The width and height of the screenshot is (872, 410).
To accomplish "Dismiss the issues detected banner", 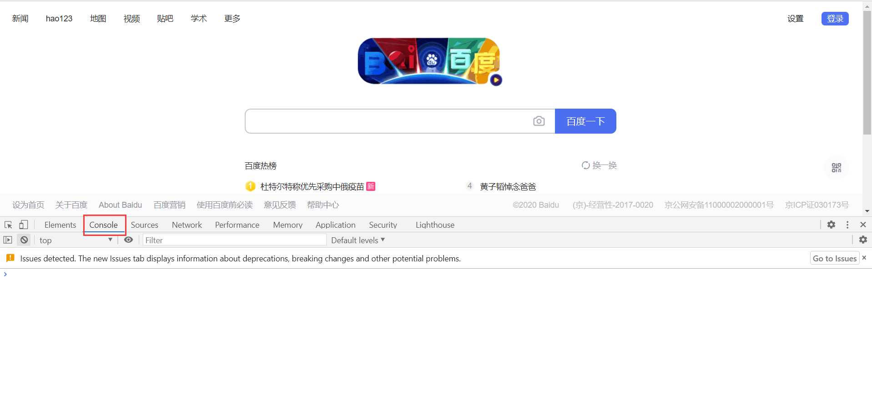I will pos(864,258).
